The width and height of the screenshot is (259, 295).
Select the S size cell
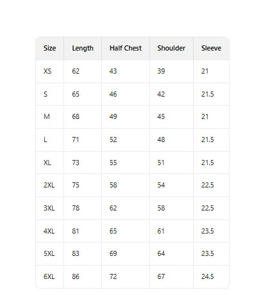point(46,94)
